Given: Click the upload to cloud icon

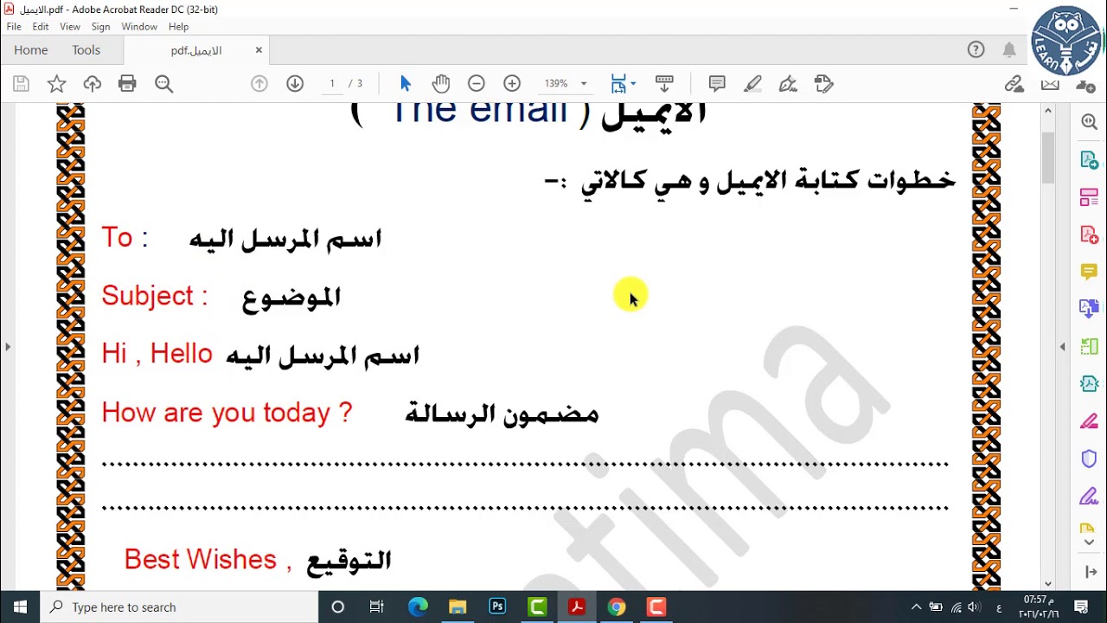Looking at the screenshot, I should click(93, 84).
